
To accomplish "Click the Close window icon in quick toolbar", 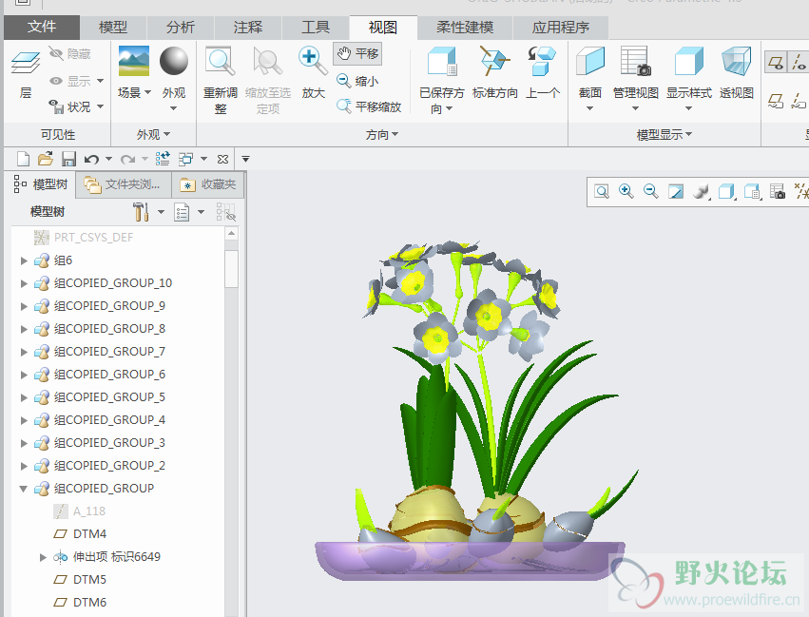I will 222,159.
